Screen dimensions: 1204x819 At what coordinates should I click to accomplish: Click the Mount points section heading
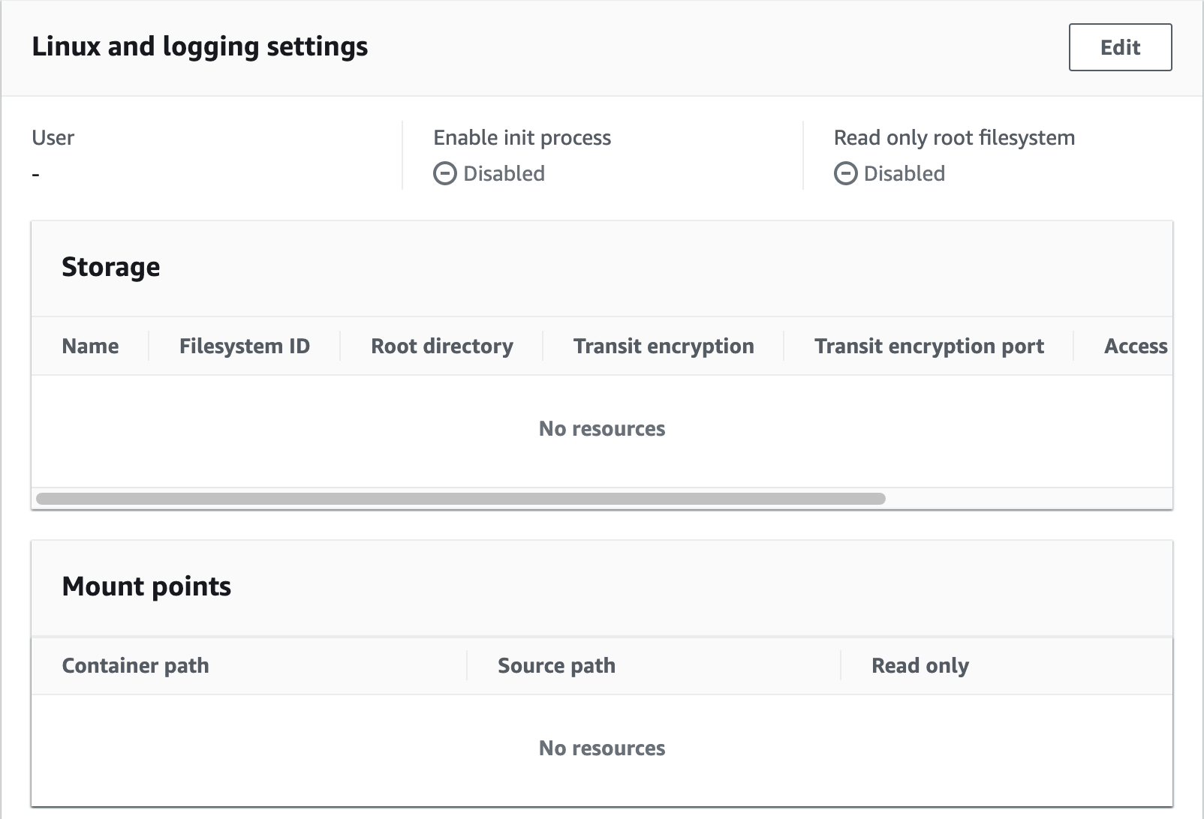(x=146, y=586)
